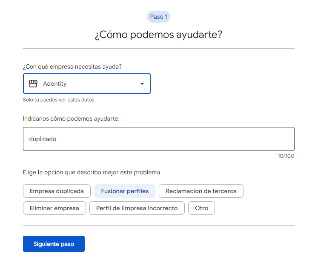Choose the Otro option chip
315x266 pixels.
point(201,208)
